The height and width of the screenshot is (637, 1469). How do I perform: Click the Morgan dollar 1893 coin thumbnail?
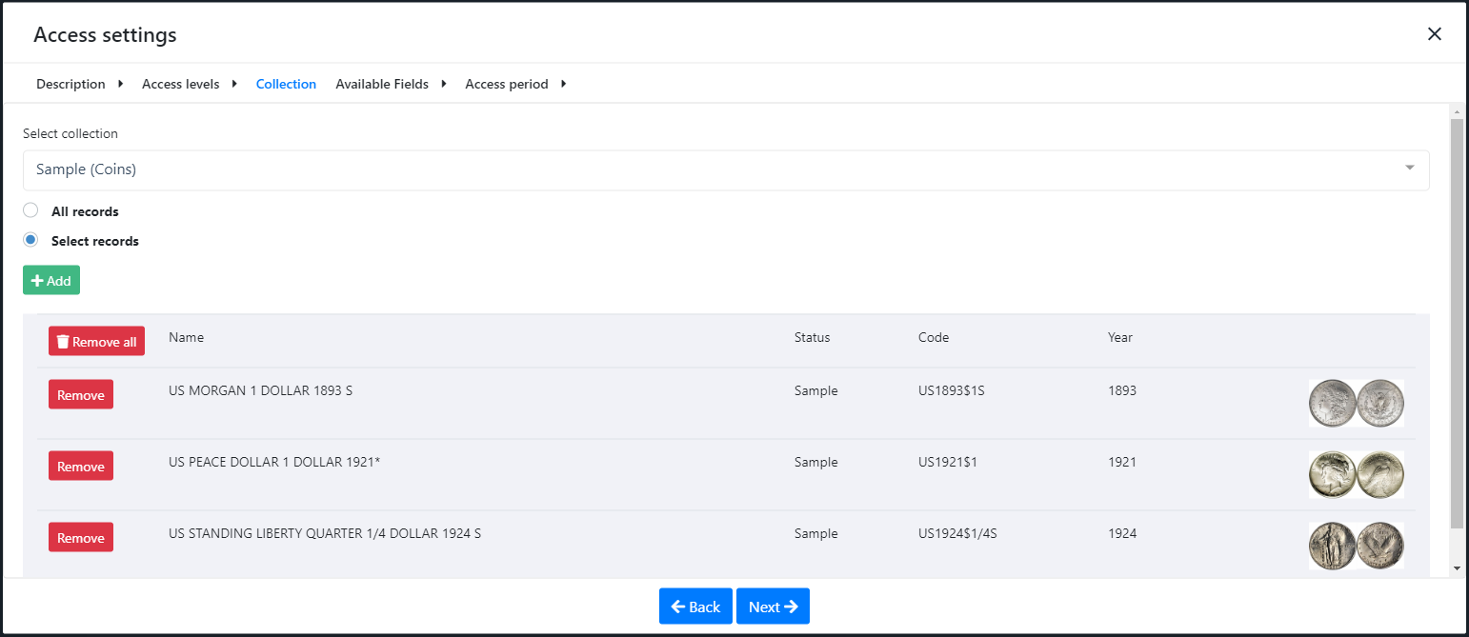(x=1356, y=403)
